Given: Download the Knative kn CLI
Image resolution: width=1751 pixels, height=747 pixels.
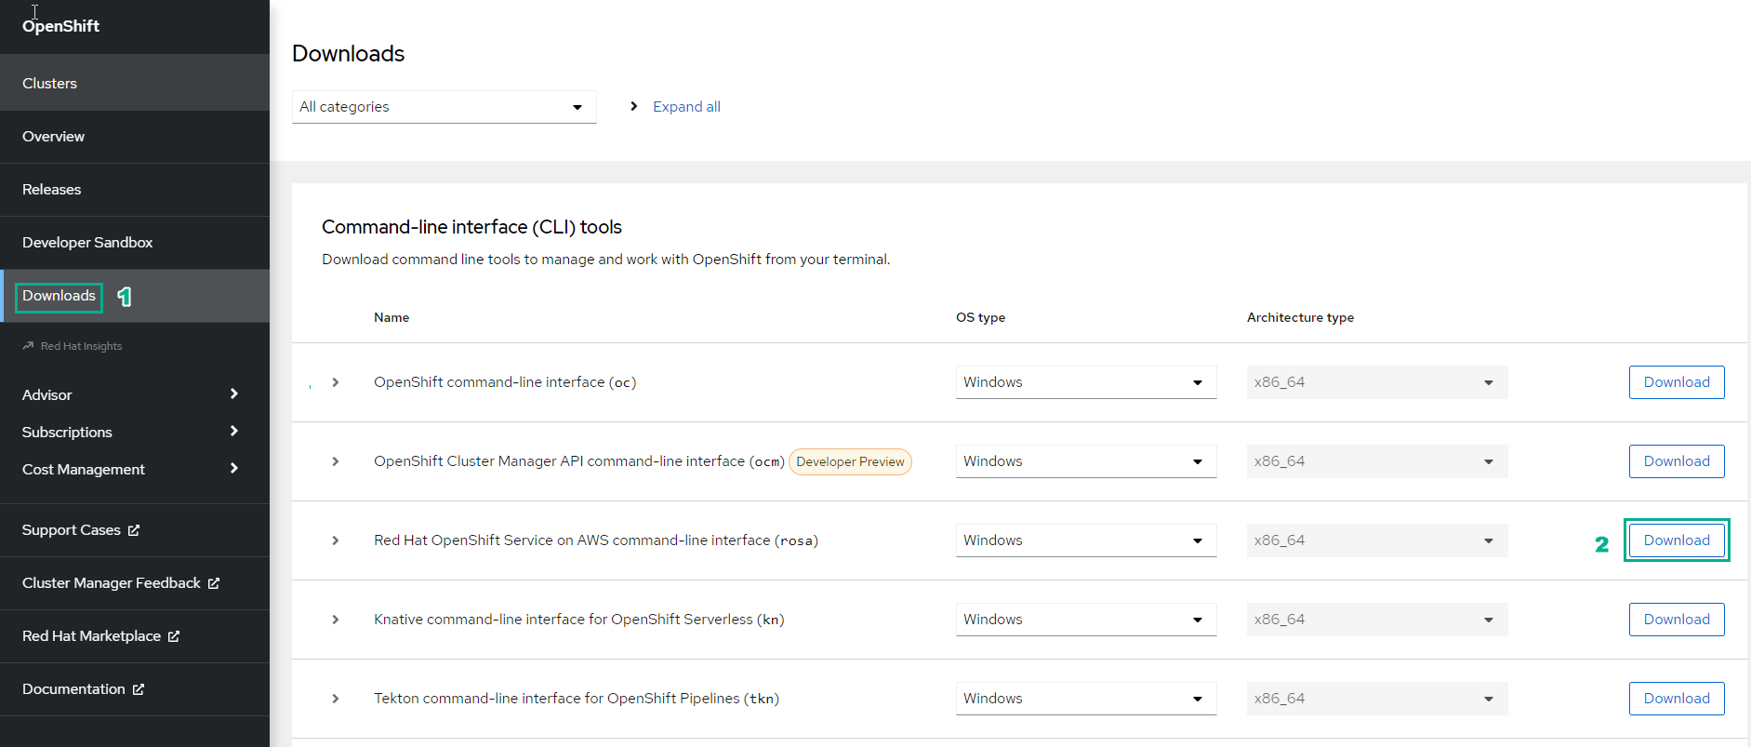Looking at the screenshot, I should click(x=1677, y=620).
